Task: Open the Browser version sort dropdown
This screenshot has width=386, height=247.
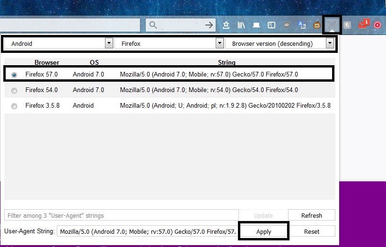Action: [280, 43]
